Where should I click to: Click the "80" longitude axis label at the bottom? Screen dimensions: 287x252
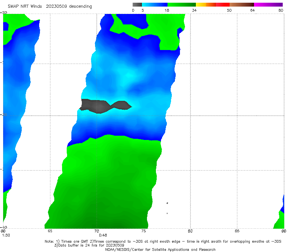(x=190, y=231)
